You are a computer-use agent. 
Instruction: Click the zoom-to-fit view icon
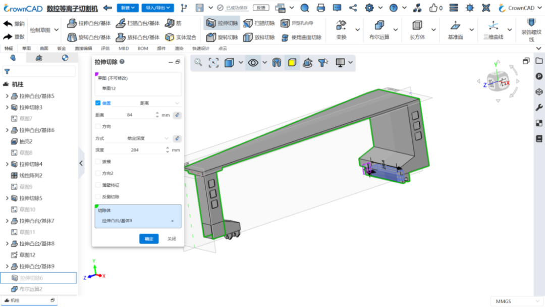click(x=213, y=63)
